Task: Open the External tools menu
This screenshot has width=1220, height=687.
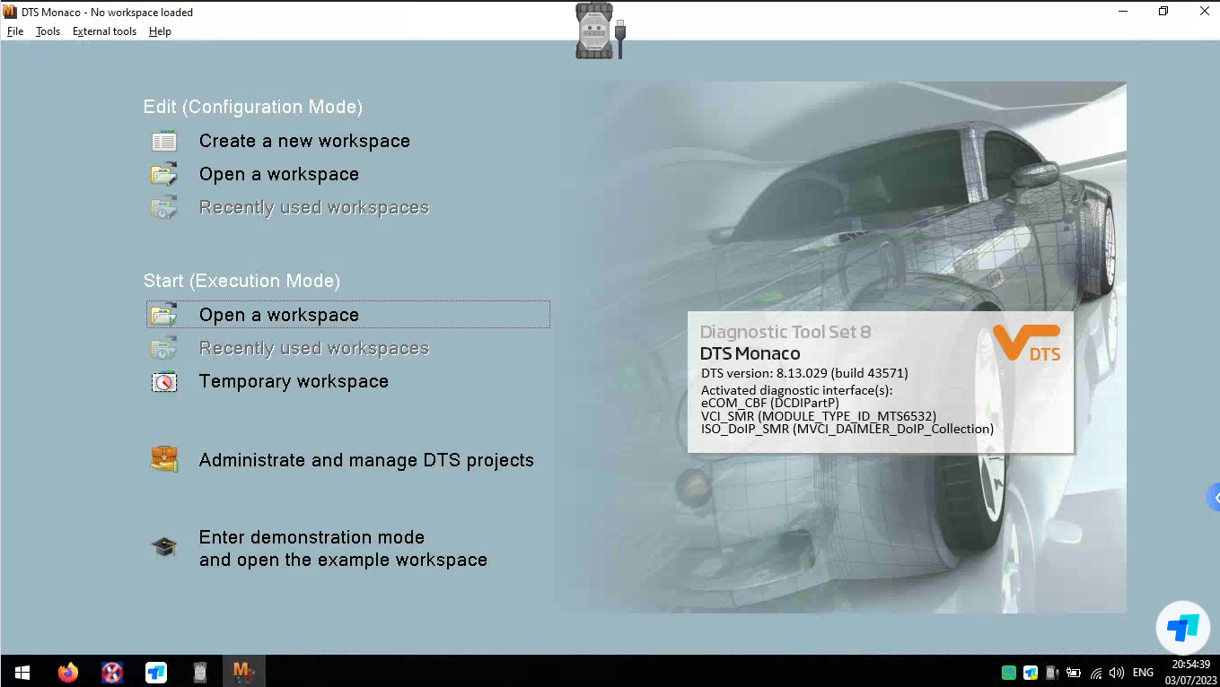Action: pyautogui.click(x=104, y=31)
